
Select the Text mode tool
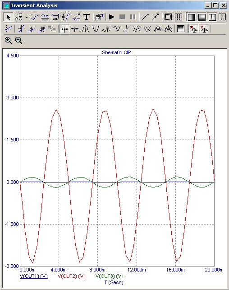click(87, 17)
